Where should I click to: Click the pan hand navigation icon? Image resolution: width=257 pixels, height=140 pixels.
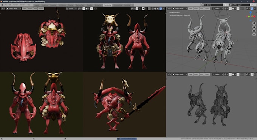tap(254, 27)
